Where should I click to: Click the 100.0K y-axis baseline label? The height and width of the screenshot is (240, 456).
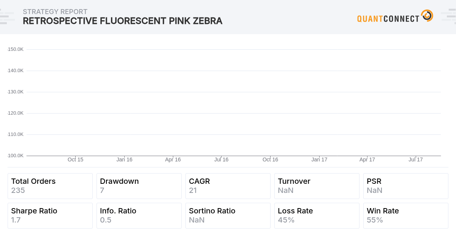point(16,156)
